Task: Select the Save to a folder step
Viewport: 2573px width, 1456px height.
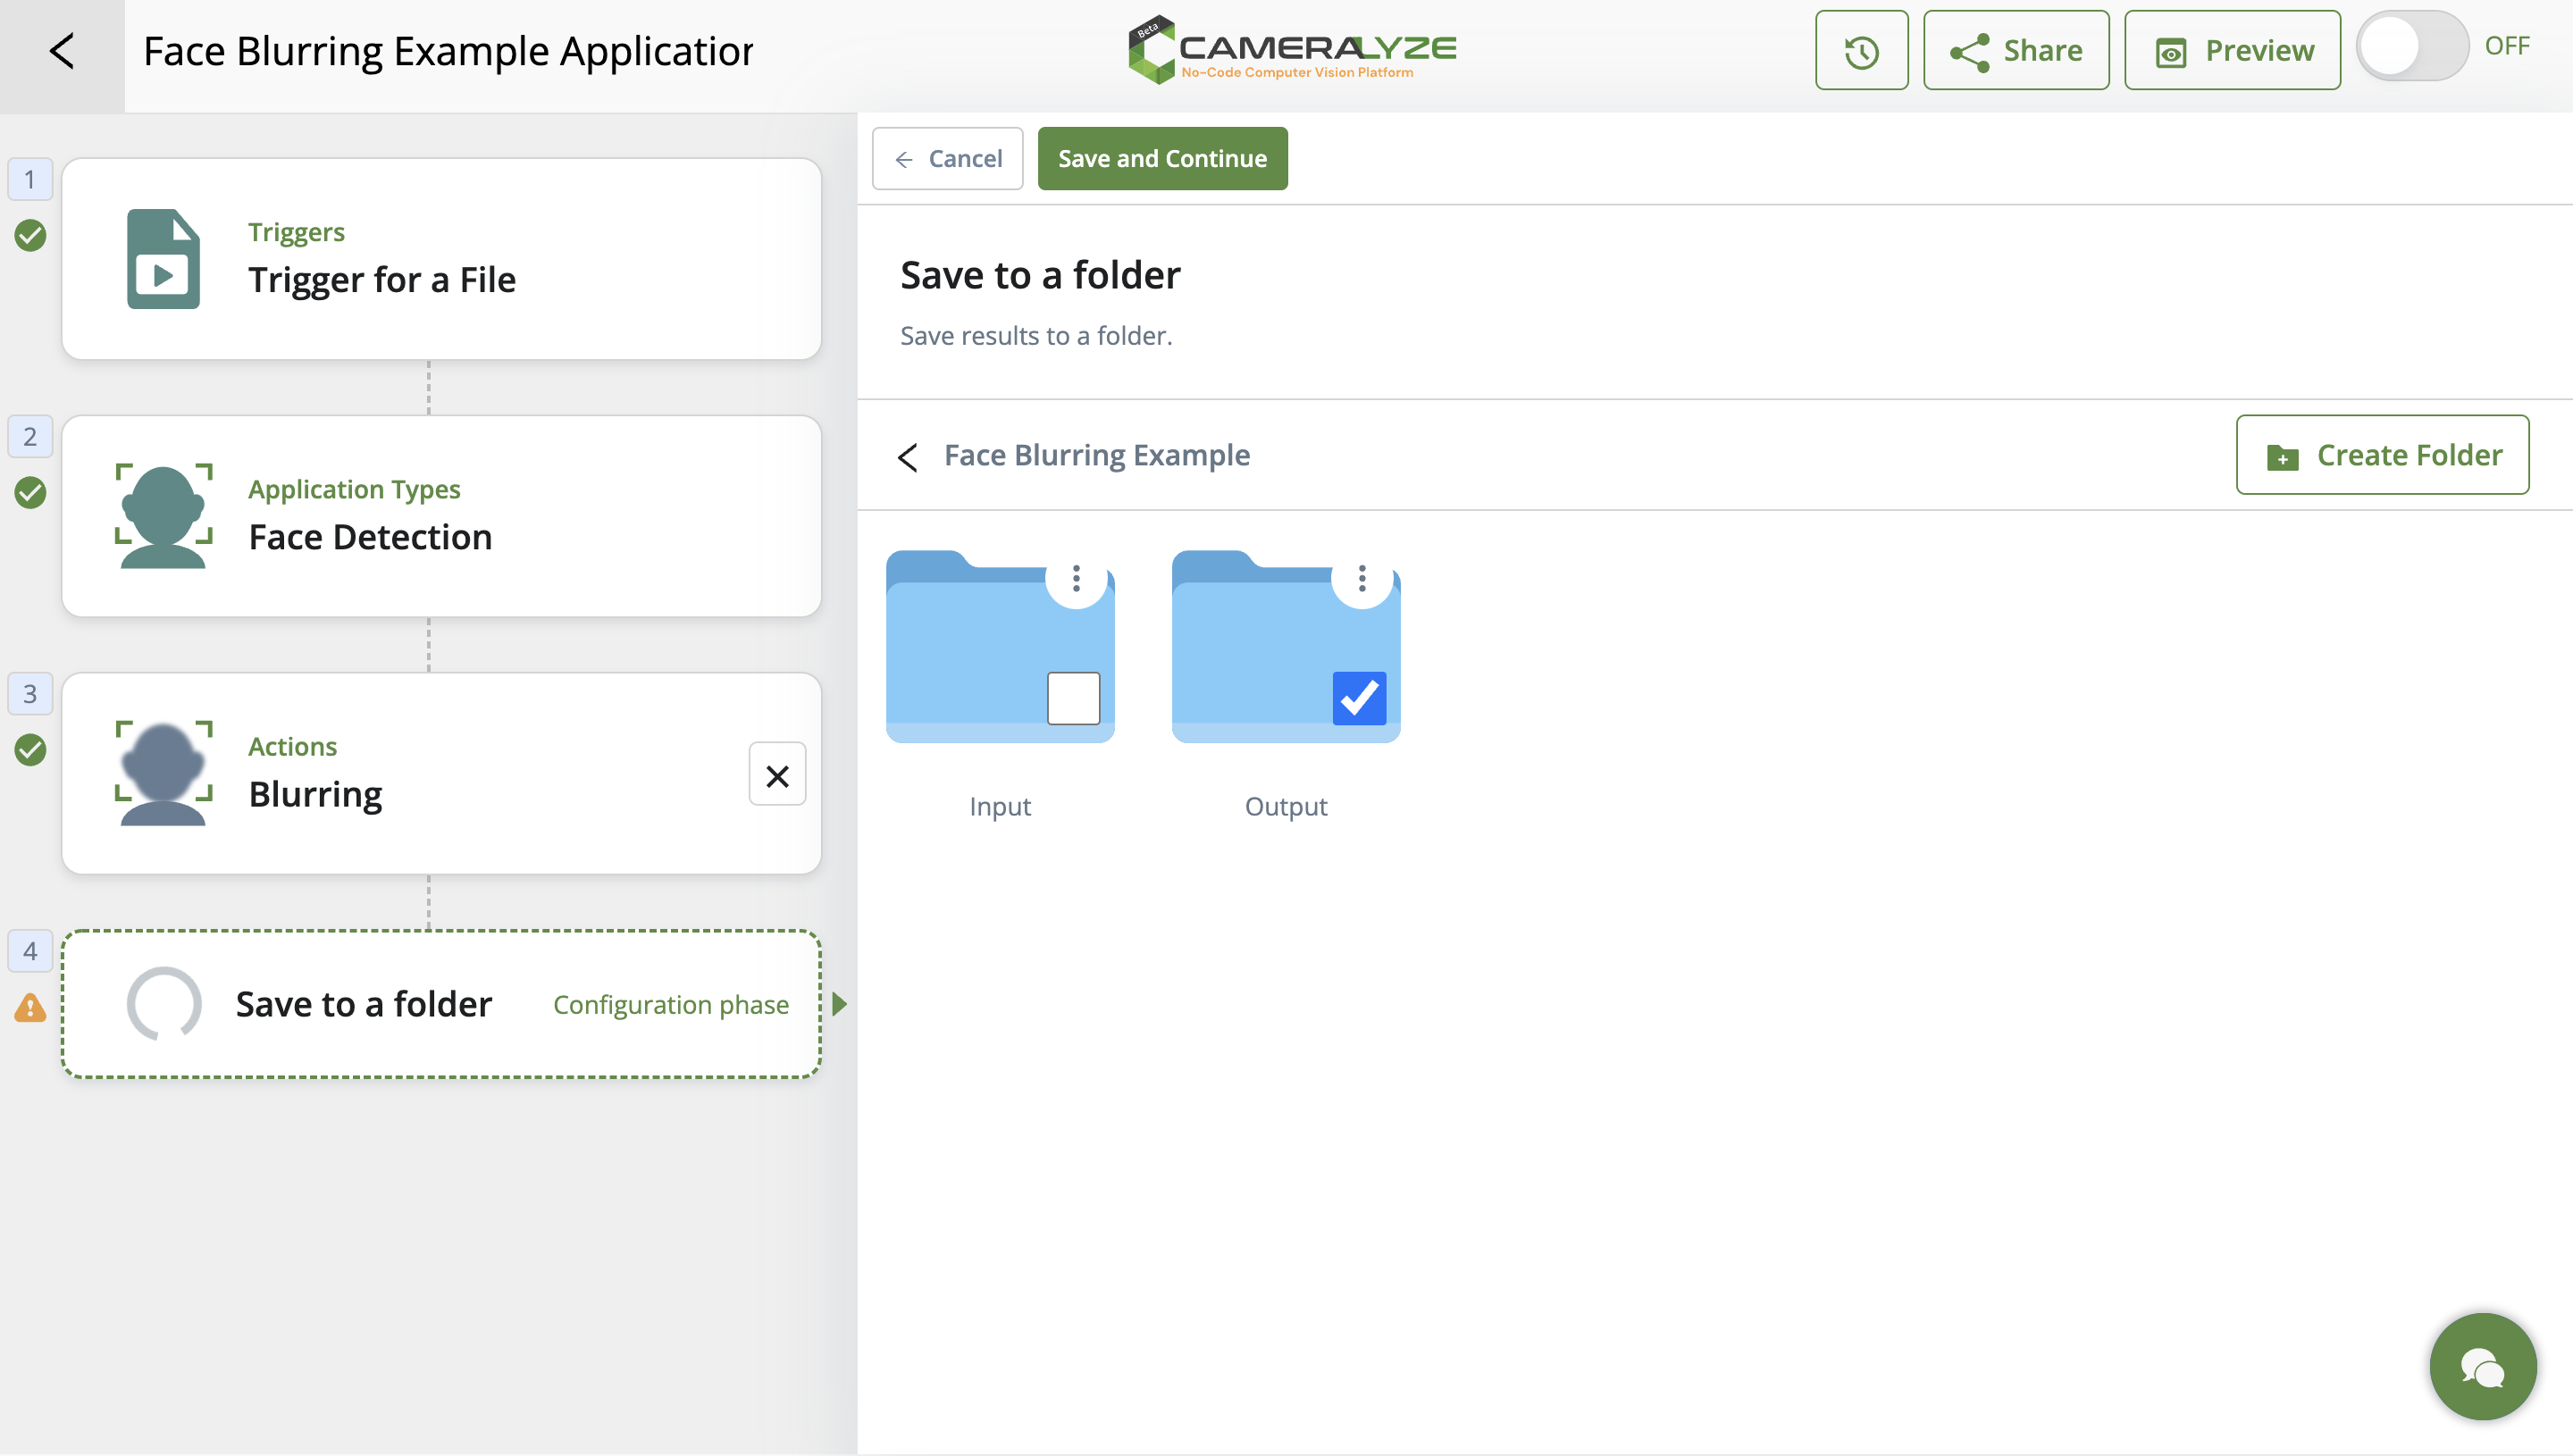Action: [441, 1004]
